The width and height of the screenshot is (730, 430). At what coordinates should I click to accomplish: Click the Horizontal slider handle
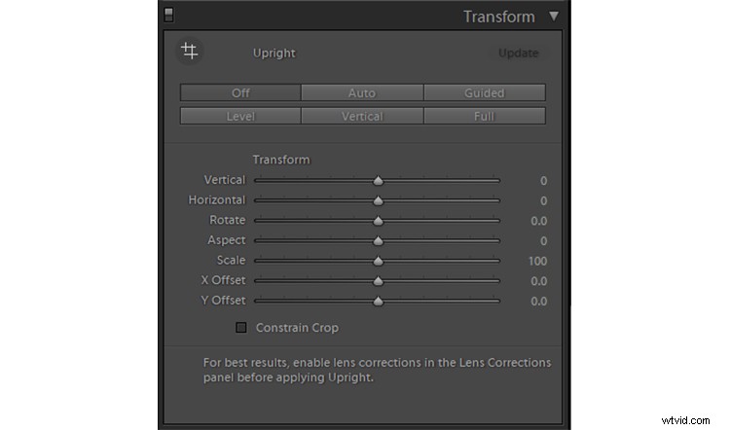(378, 201)
